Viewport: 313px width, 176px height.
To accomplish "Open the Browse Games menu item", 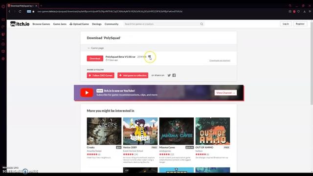I will (41, 24).
